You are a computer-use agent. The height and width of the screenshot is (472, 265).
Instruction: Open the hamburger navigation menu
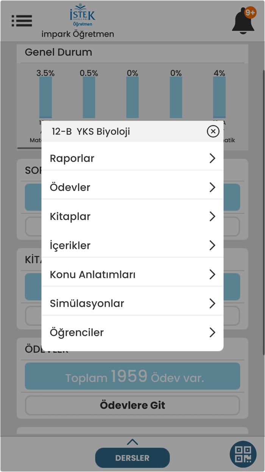[x=22, y=21]
